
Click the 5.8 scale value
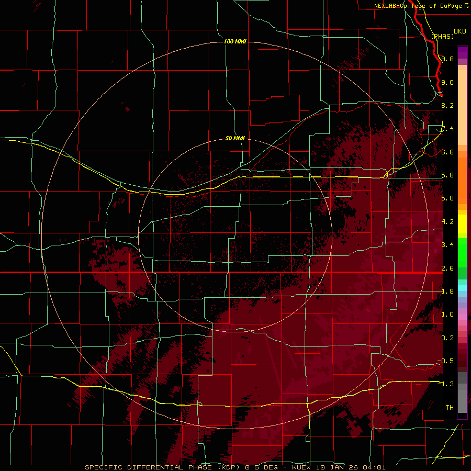(447, 175)
